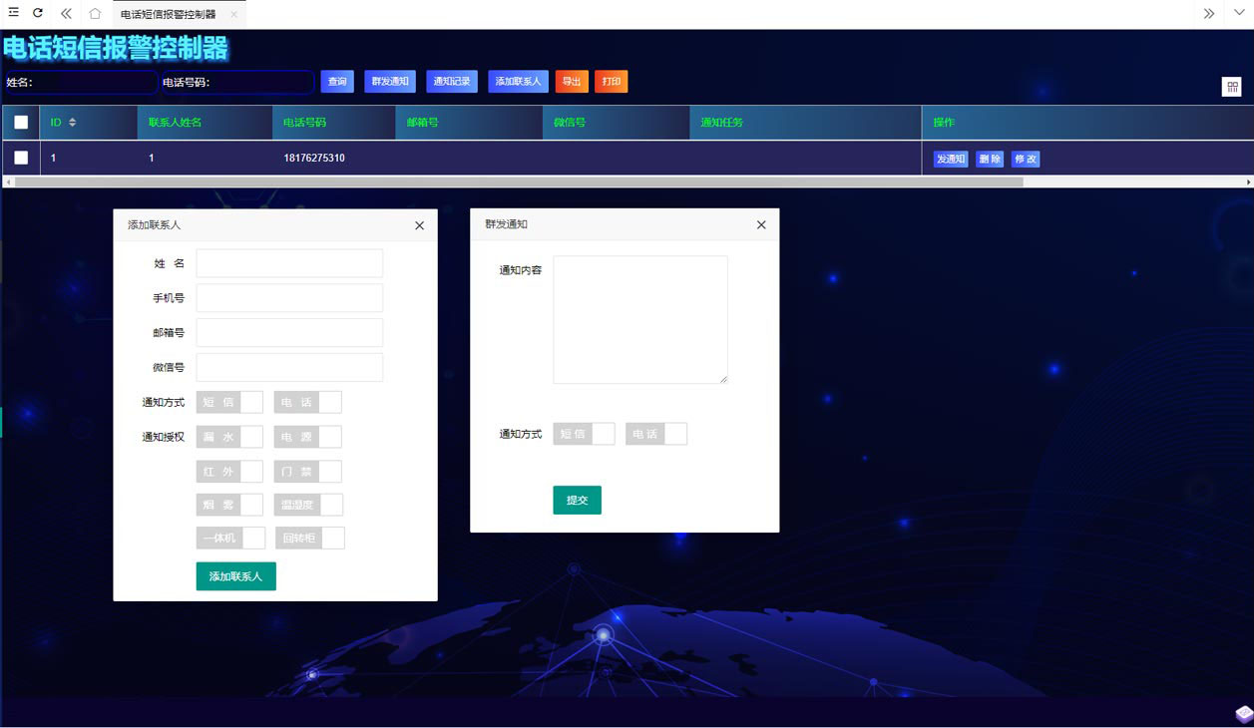Click 修改 for contact row 1
The image size is (1254, 728).
click(x=1026, y=160)
